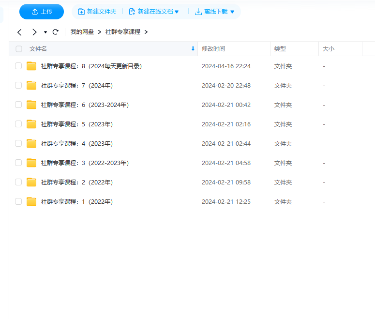Screen dimensions: 375x319
Task: Open 社群专享课程：6 (2023-2024年) name
Action: [x=85, y=105]
